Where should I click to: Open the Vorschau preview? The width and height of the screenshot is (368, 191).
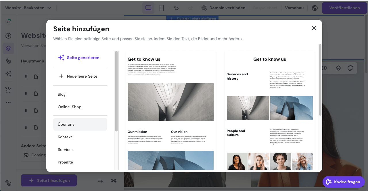294,8
